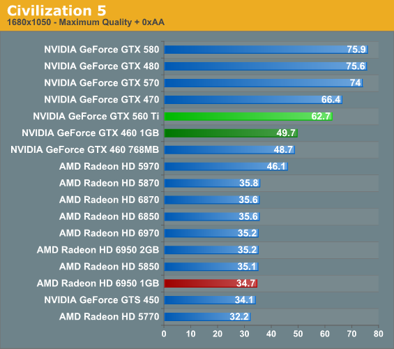Select the AMD Radeon HD 5850 label

(109, 267)
